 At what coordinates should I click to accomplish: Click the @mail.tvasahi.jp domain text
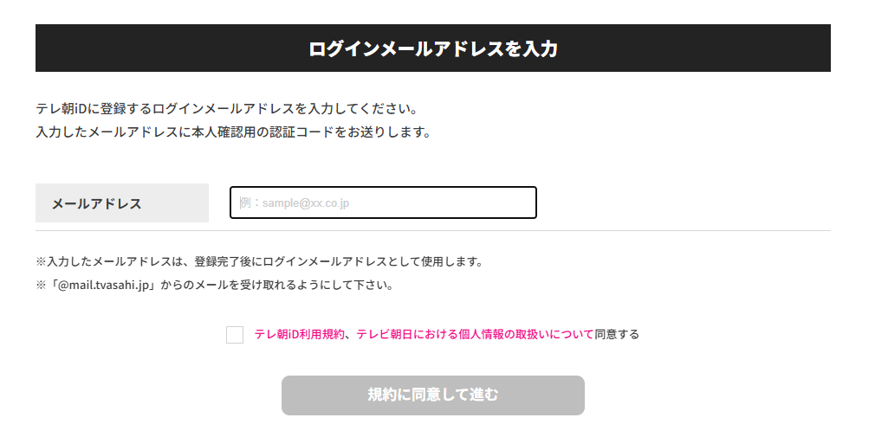(x=103, y=285)
